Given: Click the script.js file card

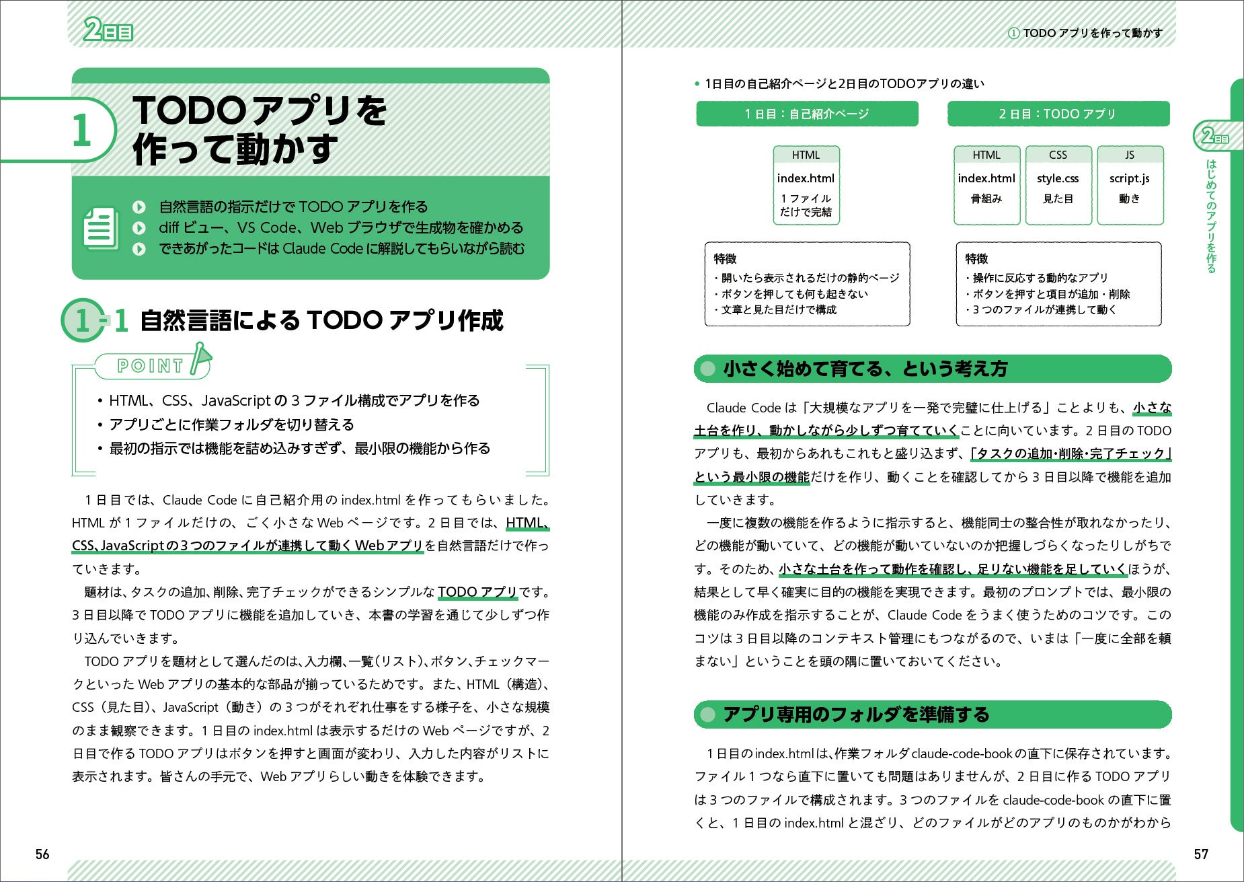Looking at the screenshot, I should 1130,185.
